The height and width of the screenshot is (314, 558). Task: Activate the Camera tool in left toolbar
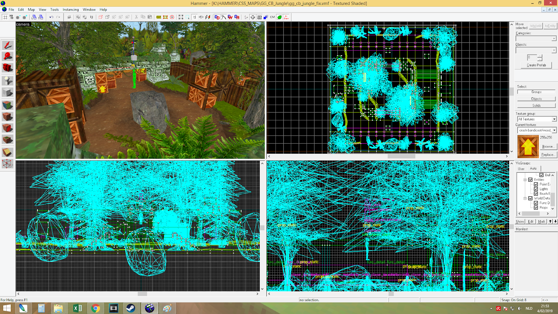pos(8,68)
